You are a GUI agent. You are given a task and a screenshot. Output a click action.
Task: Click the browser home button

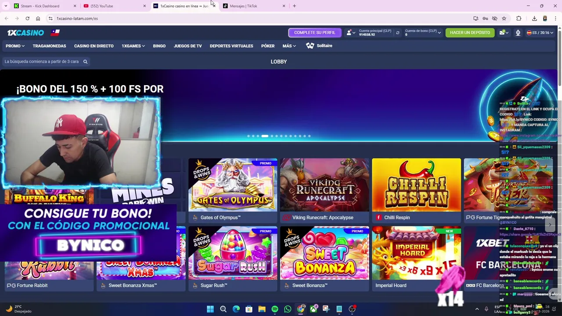click(38, 18)
